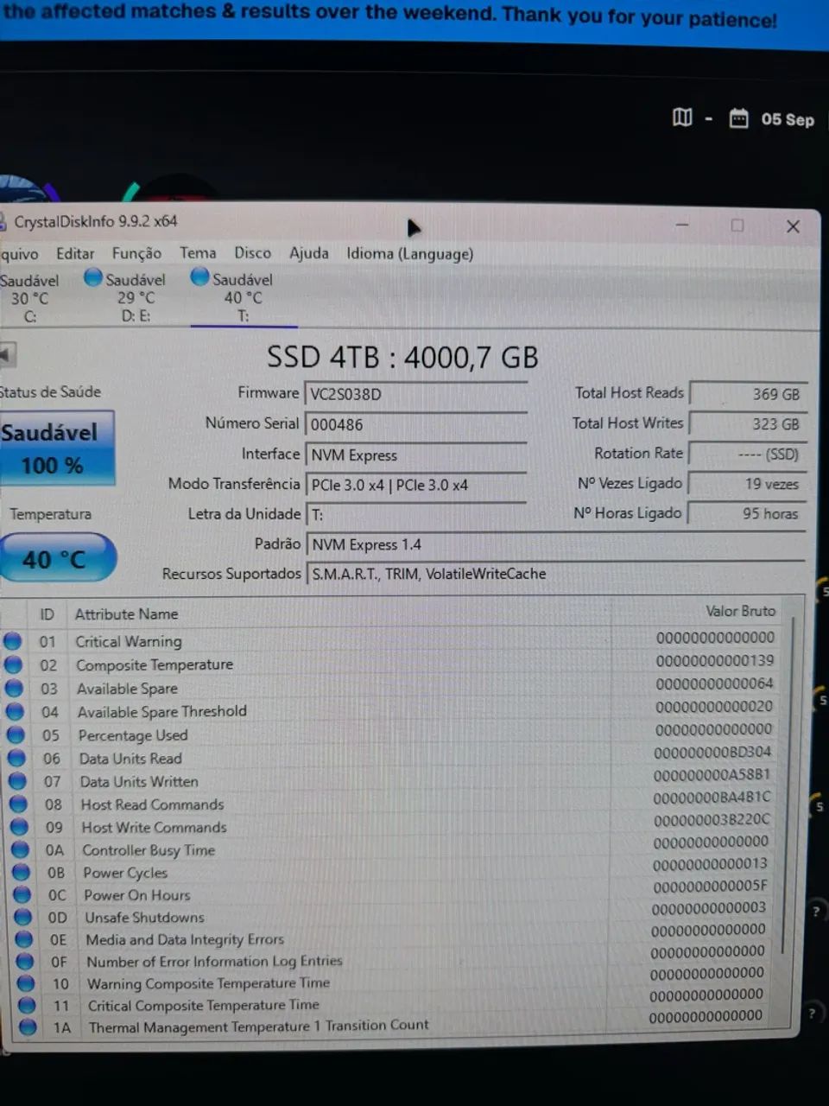Image resolution: width=829 pixels, height=1106 pixels.
Task: Maximize the CrystalDiskInfo window
Action: 737,226
